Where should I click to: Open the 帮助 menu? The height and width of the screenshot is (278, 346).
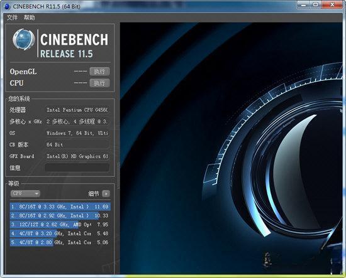click(29, 18)
